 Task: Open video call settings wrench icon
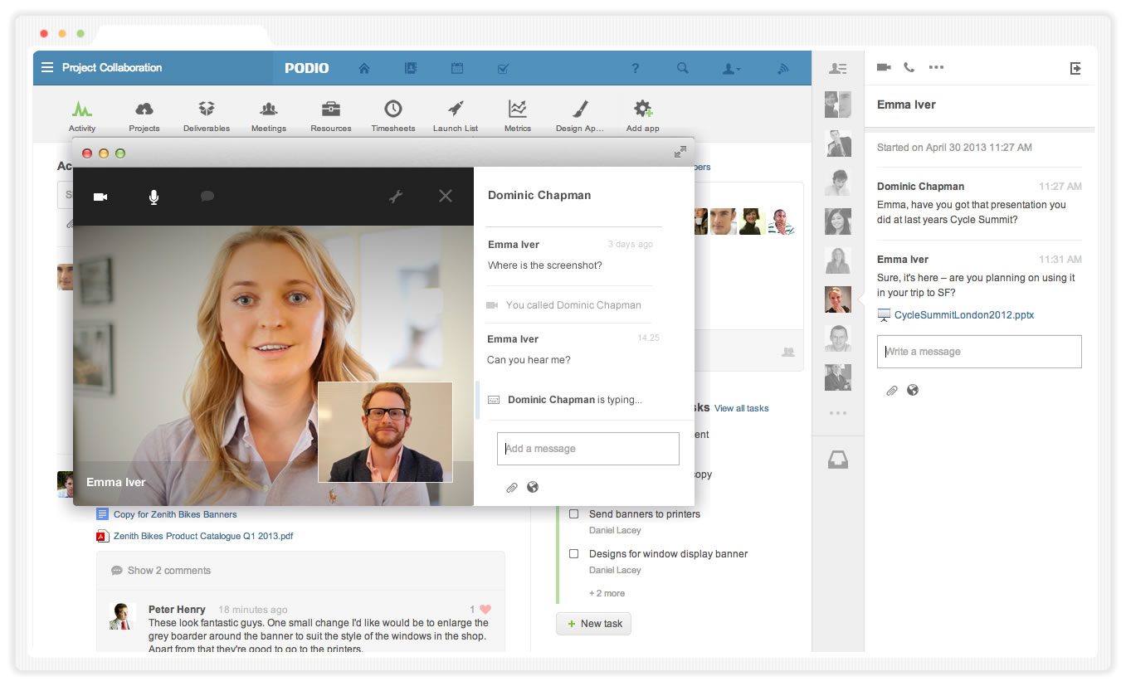pos(396,197)
